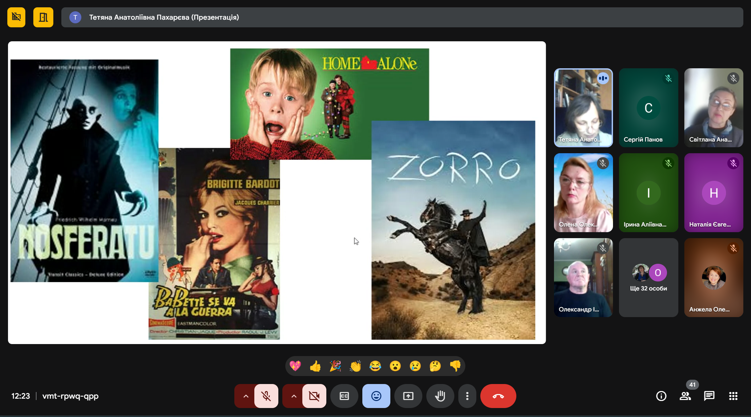The height and width of the screenshot is (417, 751).
Task: Select Олександр І... video tile
Action: (583, 277)
